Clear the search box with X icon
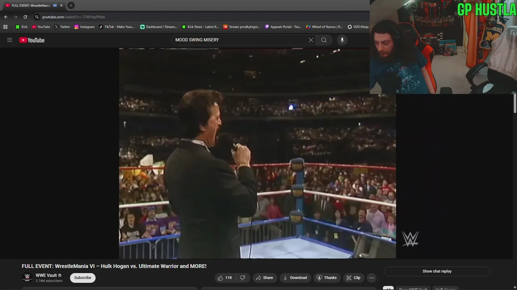 pos(311,40)
